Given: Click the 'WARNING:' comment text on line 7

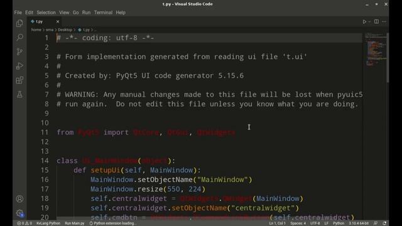Looking at the screenshot, I should (82, 95).
